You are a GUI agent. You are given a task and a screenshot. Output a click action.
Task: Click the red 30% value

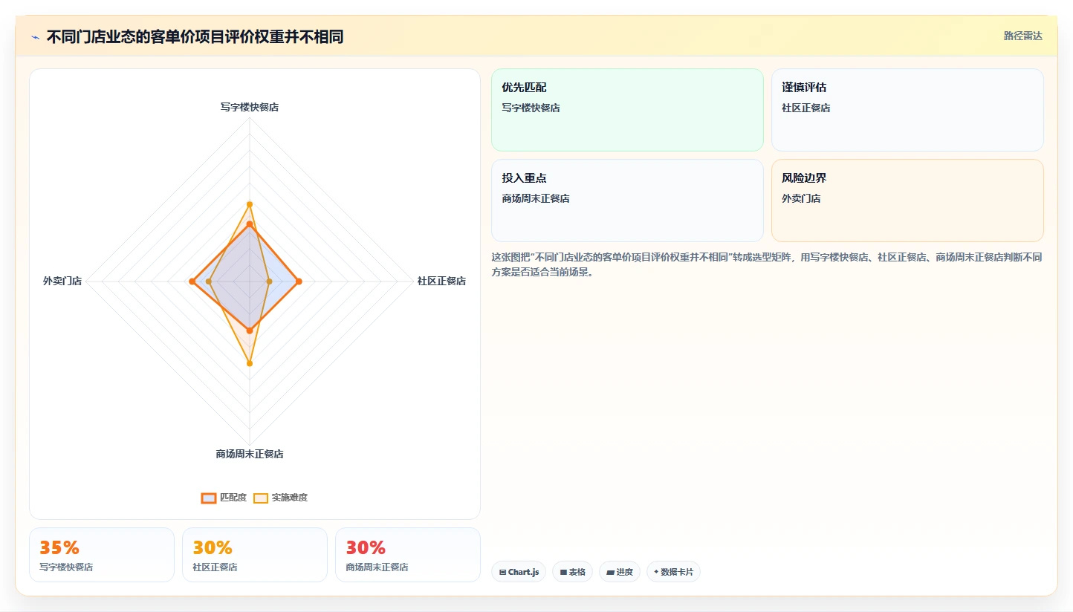pos(366,547)
